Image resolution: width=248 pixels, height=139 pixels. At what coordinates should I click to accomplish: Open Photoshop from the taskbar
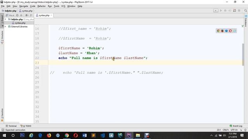pyautogui.click(x=22, y=136)
